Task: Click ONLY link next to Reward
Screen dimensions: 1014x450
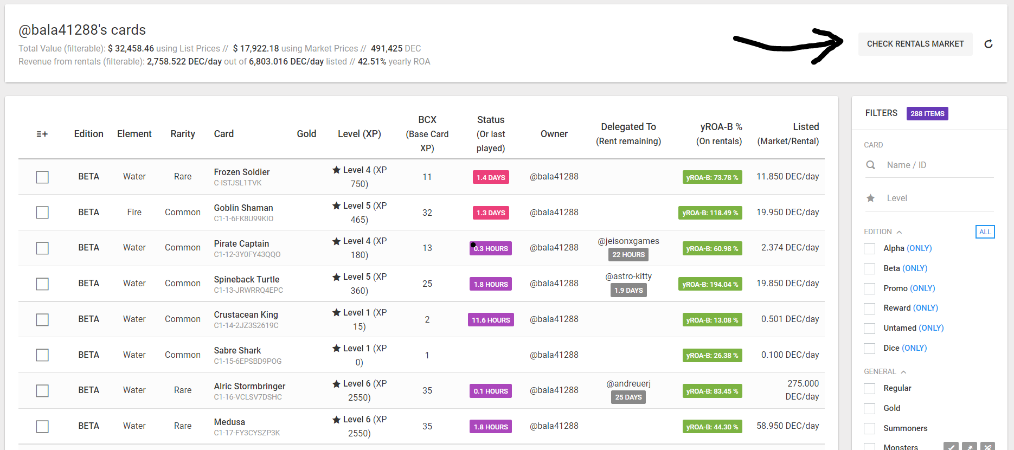Action: (926, 308)
